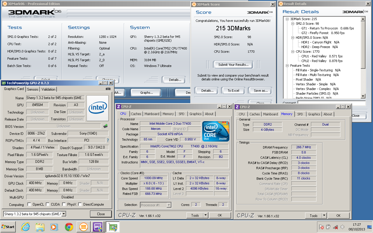373x233 pixels.
Task: Click the DRAM Frequency value 266.7 MHz
Action: click(303, 147)
